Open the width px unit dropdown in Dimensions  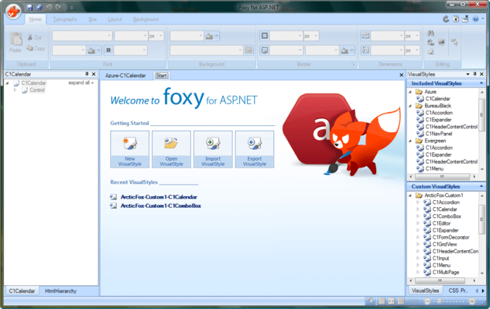pyautogui.click(x=412, y=36)
